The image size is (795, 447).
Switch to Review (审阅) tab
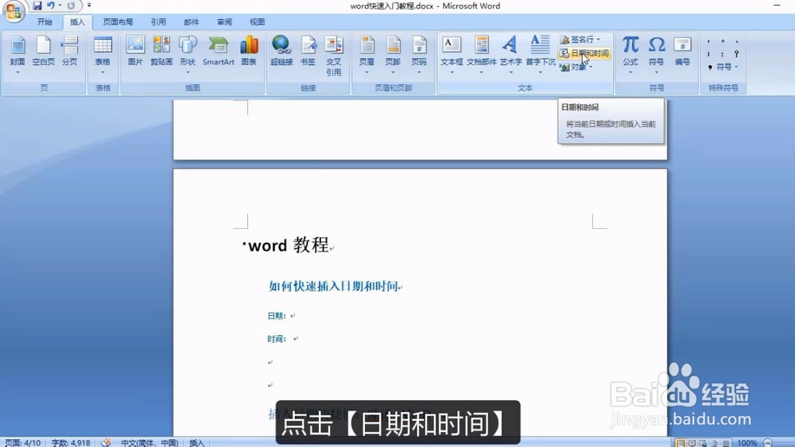pyautogui.click(x=224, y=21)
